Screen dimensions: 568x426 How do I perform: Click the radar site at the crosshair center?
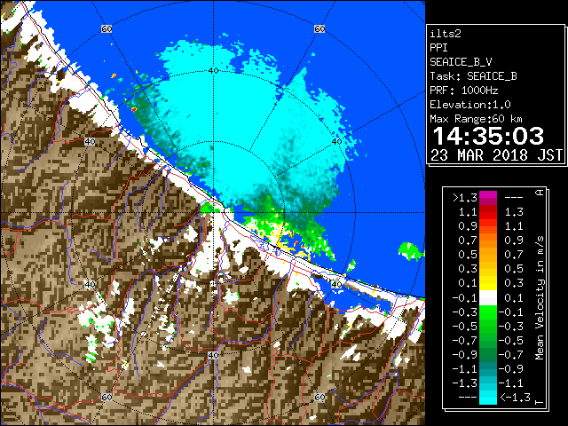pos(213,213)
